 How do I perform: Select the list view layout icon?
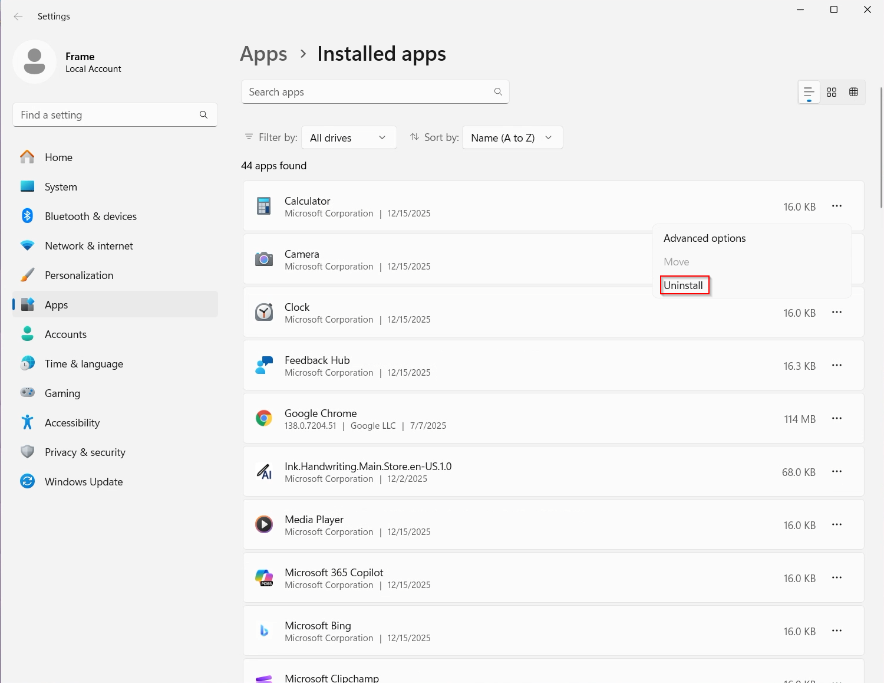[809, 92]
